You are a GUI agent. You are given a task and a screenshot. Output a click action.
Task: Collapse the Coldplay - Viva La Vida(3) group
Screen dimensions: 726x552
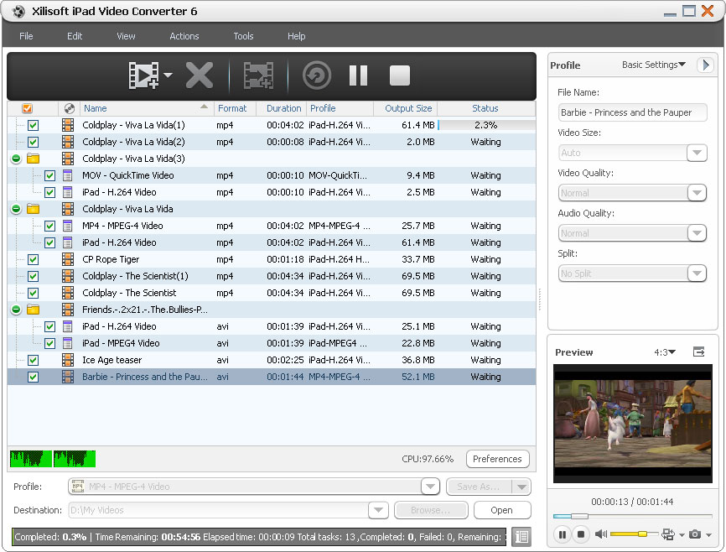point(16,159)
